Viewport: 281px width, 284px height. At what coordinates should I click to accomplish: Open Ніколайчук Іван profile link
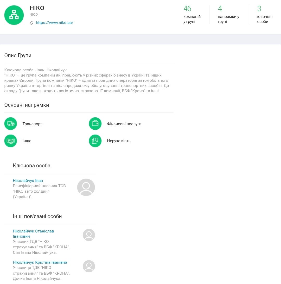tap(28, 181)
